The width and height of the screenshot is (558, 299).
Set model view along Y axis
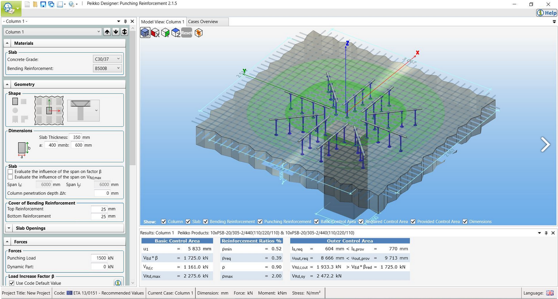point(165,33)
